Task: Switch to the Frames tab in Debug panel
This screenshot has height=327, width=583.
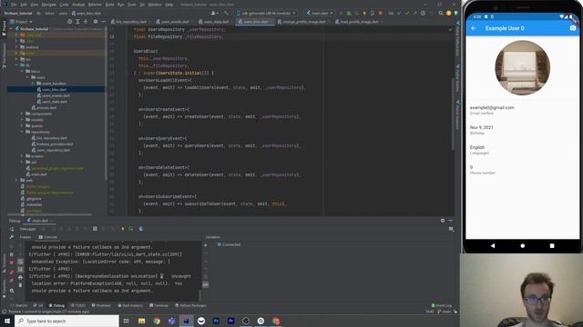Action: [x=26, y=237]
